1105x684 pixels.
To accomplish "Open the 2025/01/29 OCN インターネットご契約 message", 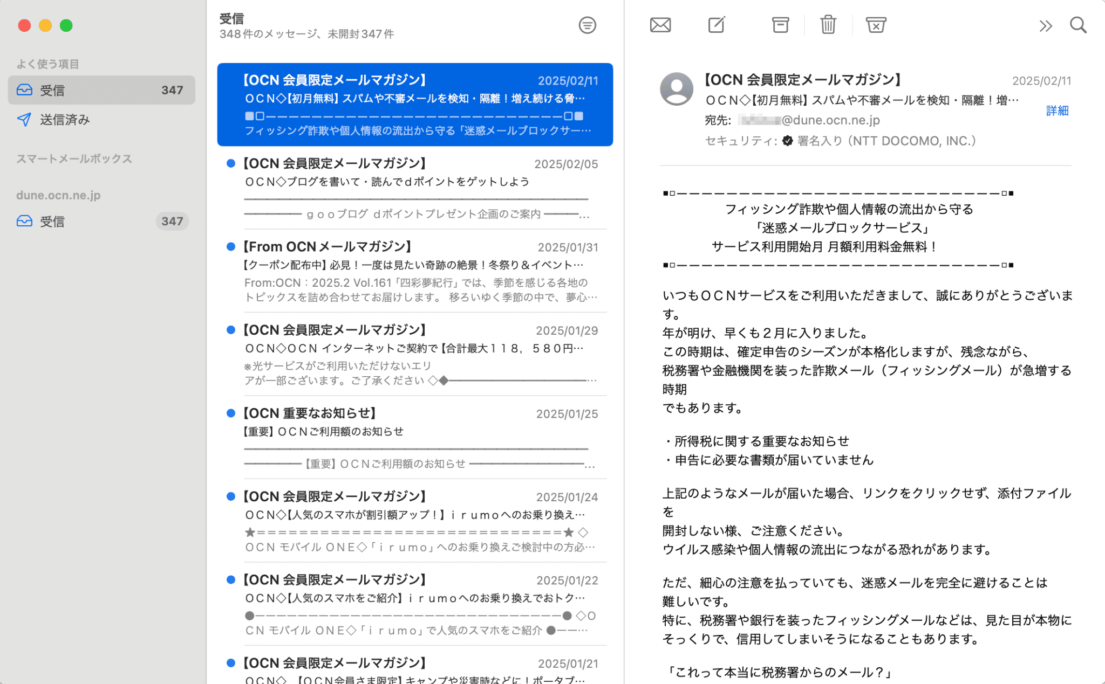I will (x=415, y=355).
